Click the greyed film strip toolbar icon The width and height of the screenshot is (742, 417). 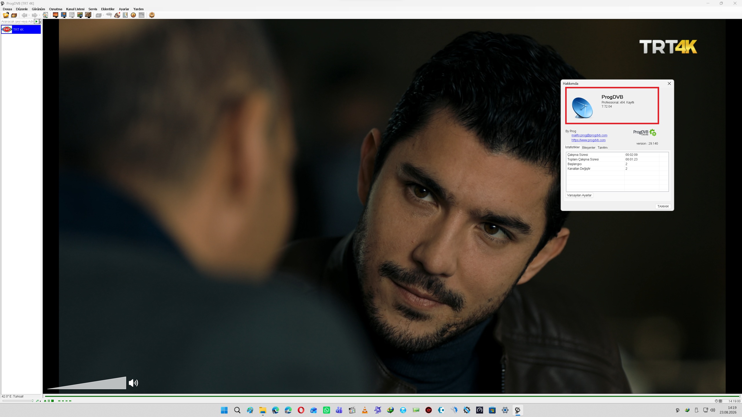point(99,15)
